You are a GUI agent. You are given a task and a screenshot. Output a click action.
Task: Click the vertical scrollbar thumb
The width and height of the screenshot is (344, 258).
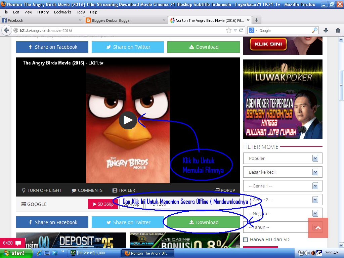(x=341, y=85)
